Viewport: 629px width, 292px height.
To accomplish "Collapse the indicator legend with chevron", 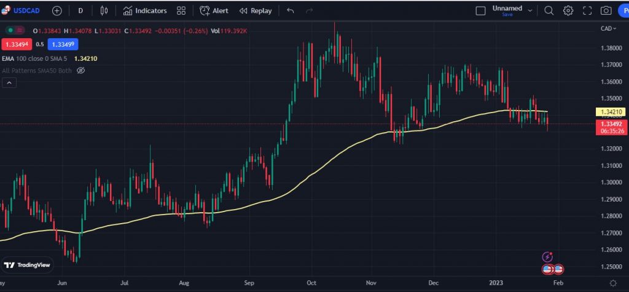I will pyautogui.click(x=9, y=83).
